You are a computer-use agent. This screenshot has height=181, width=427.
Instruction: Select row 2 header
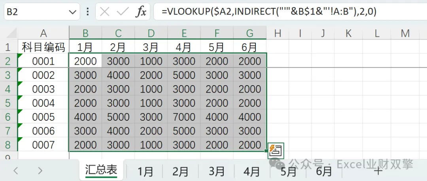pos(8,61)
